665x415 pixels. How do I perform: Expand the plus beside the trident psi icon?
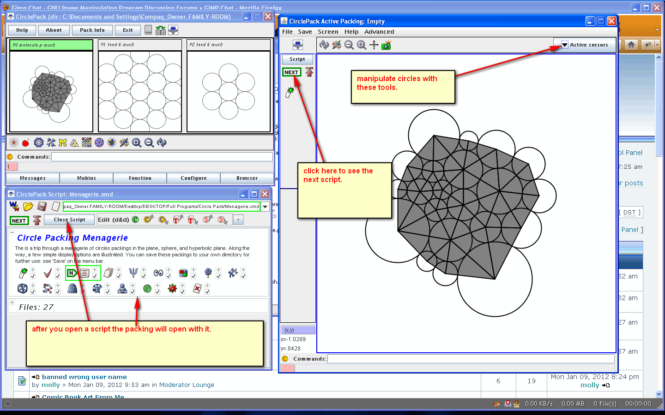coord(144,270)
